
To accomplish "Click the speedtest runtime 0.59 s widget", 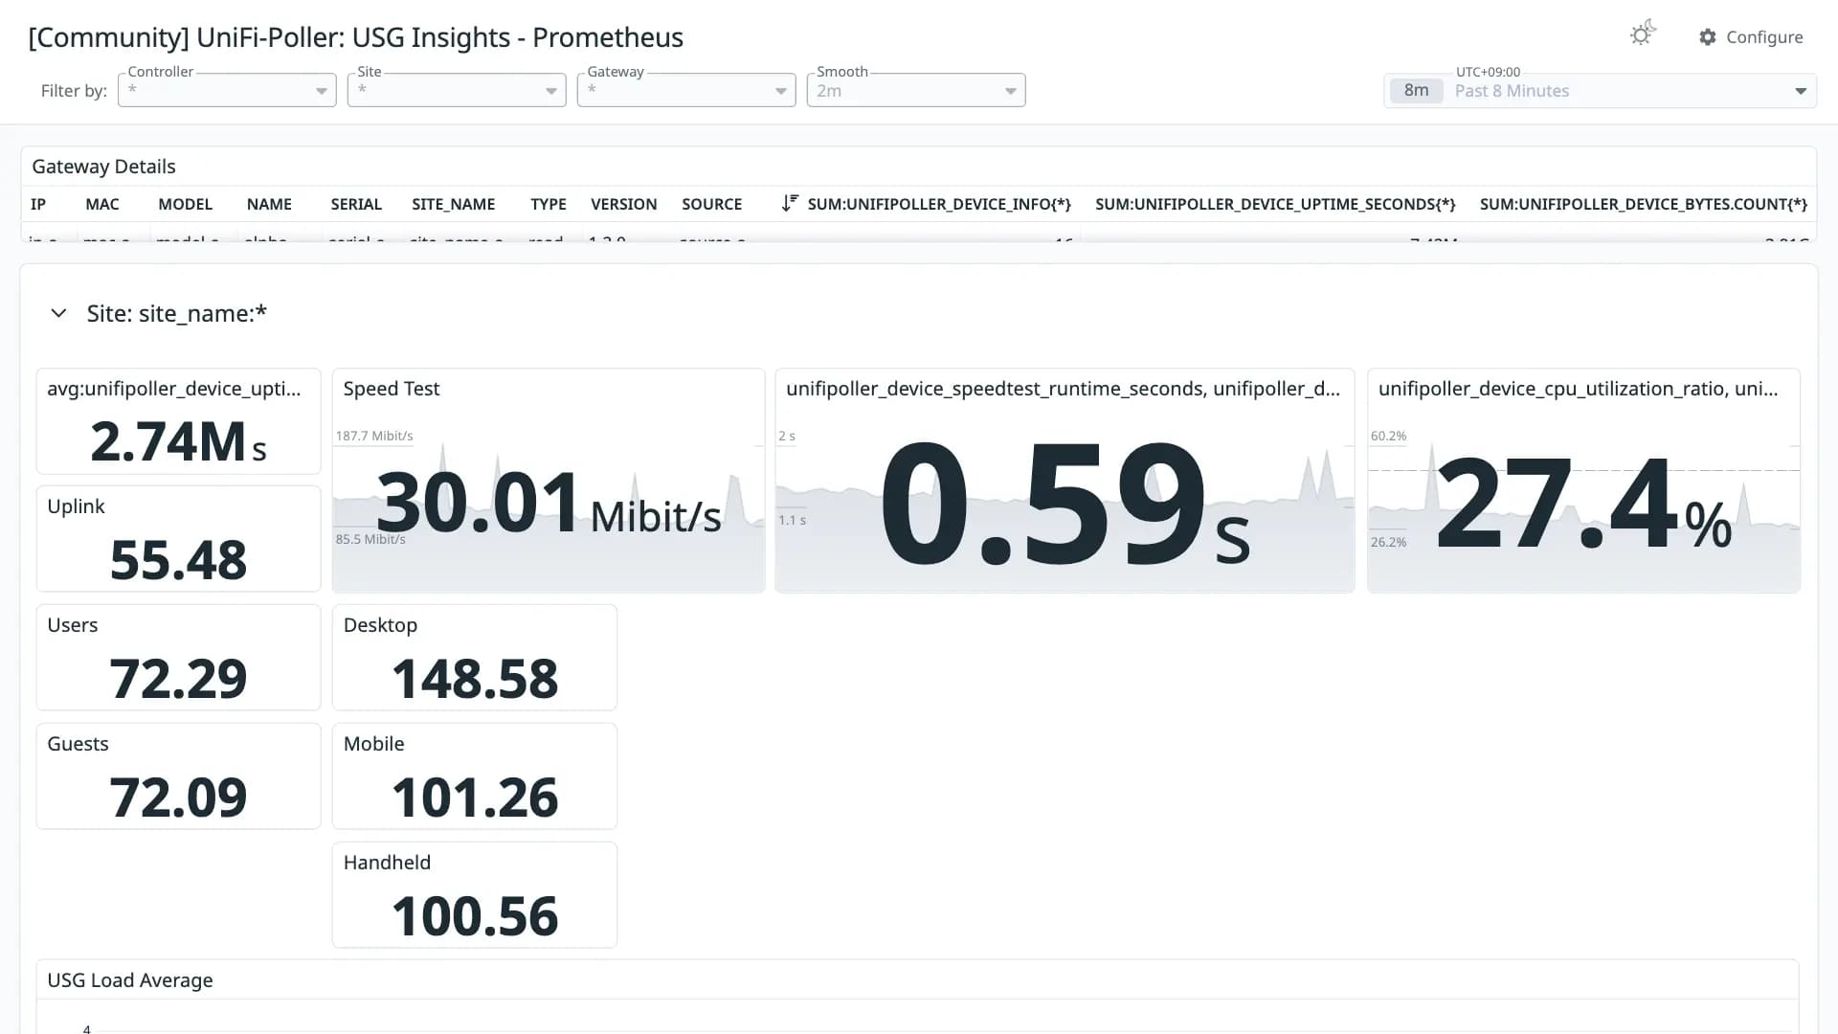I will click(1065, 481).
